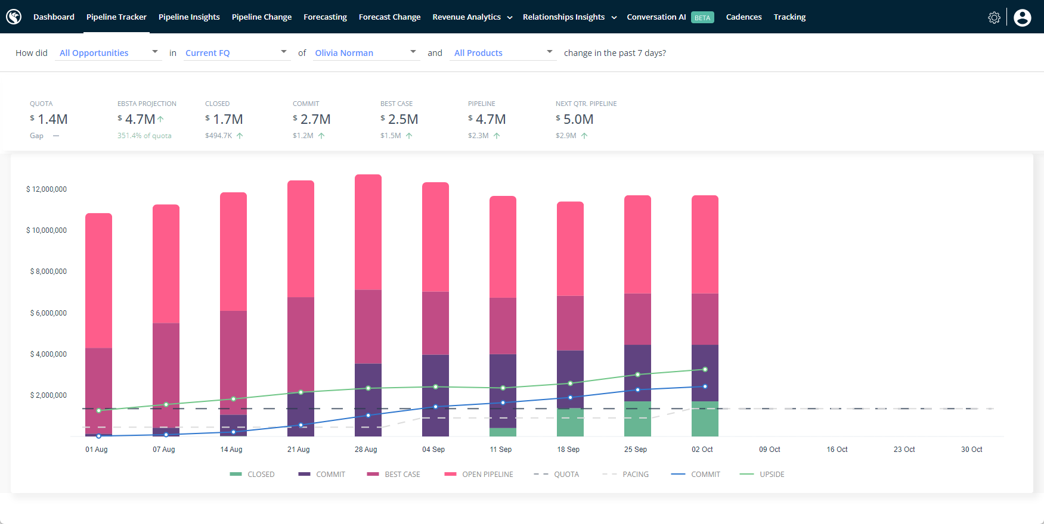Open the Cadences page
This screenshot has height=524, width=1044.
[x=743, y=17]
